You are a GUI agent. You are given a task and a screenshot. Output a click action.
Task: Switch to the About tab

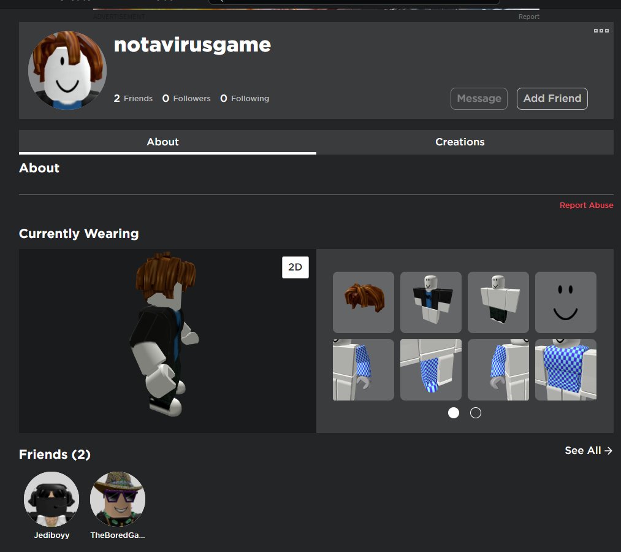point(167,142)
